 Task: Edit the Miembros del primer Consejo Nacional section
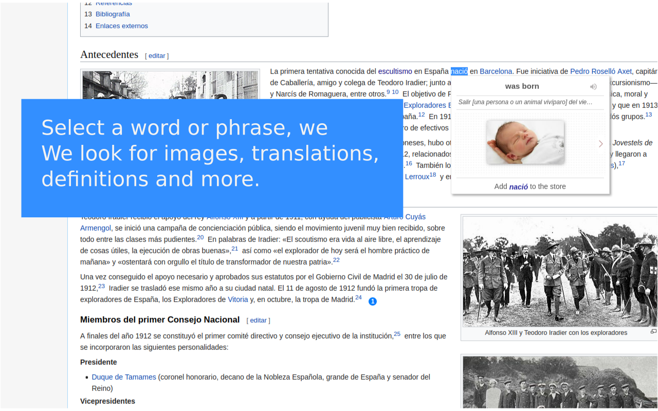click(258, 320)
